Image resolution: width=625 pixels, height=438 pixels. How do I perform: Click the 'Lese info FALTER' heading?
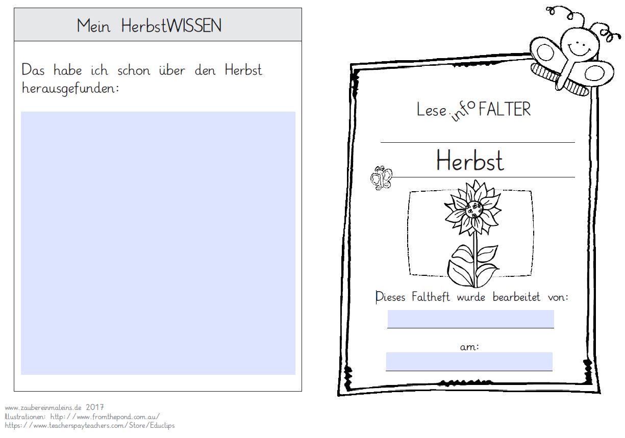coord(473,111)
